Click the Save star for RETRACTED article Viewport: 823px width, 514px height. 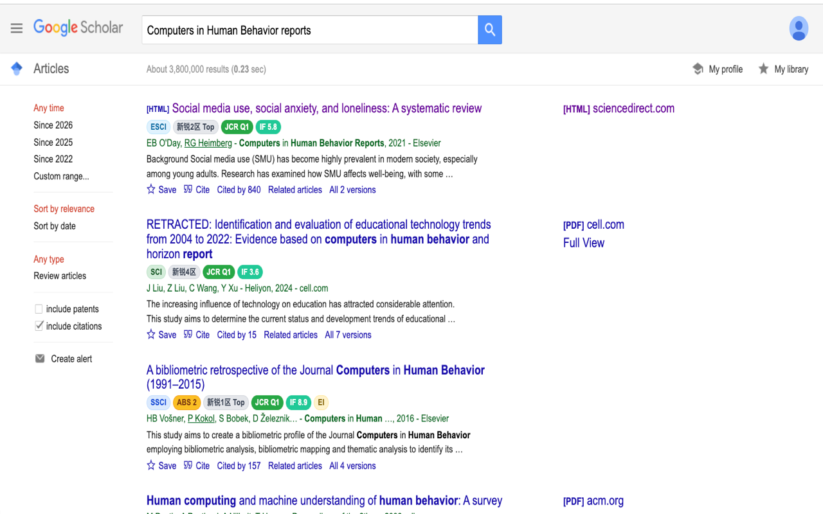[x=151, y=335]
